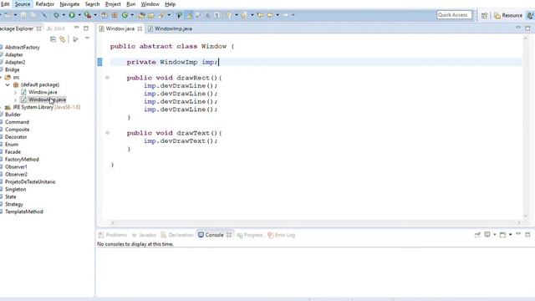Open dropdown arrow next to Run button
The image size is (535, 301).
point(79,15)
